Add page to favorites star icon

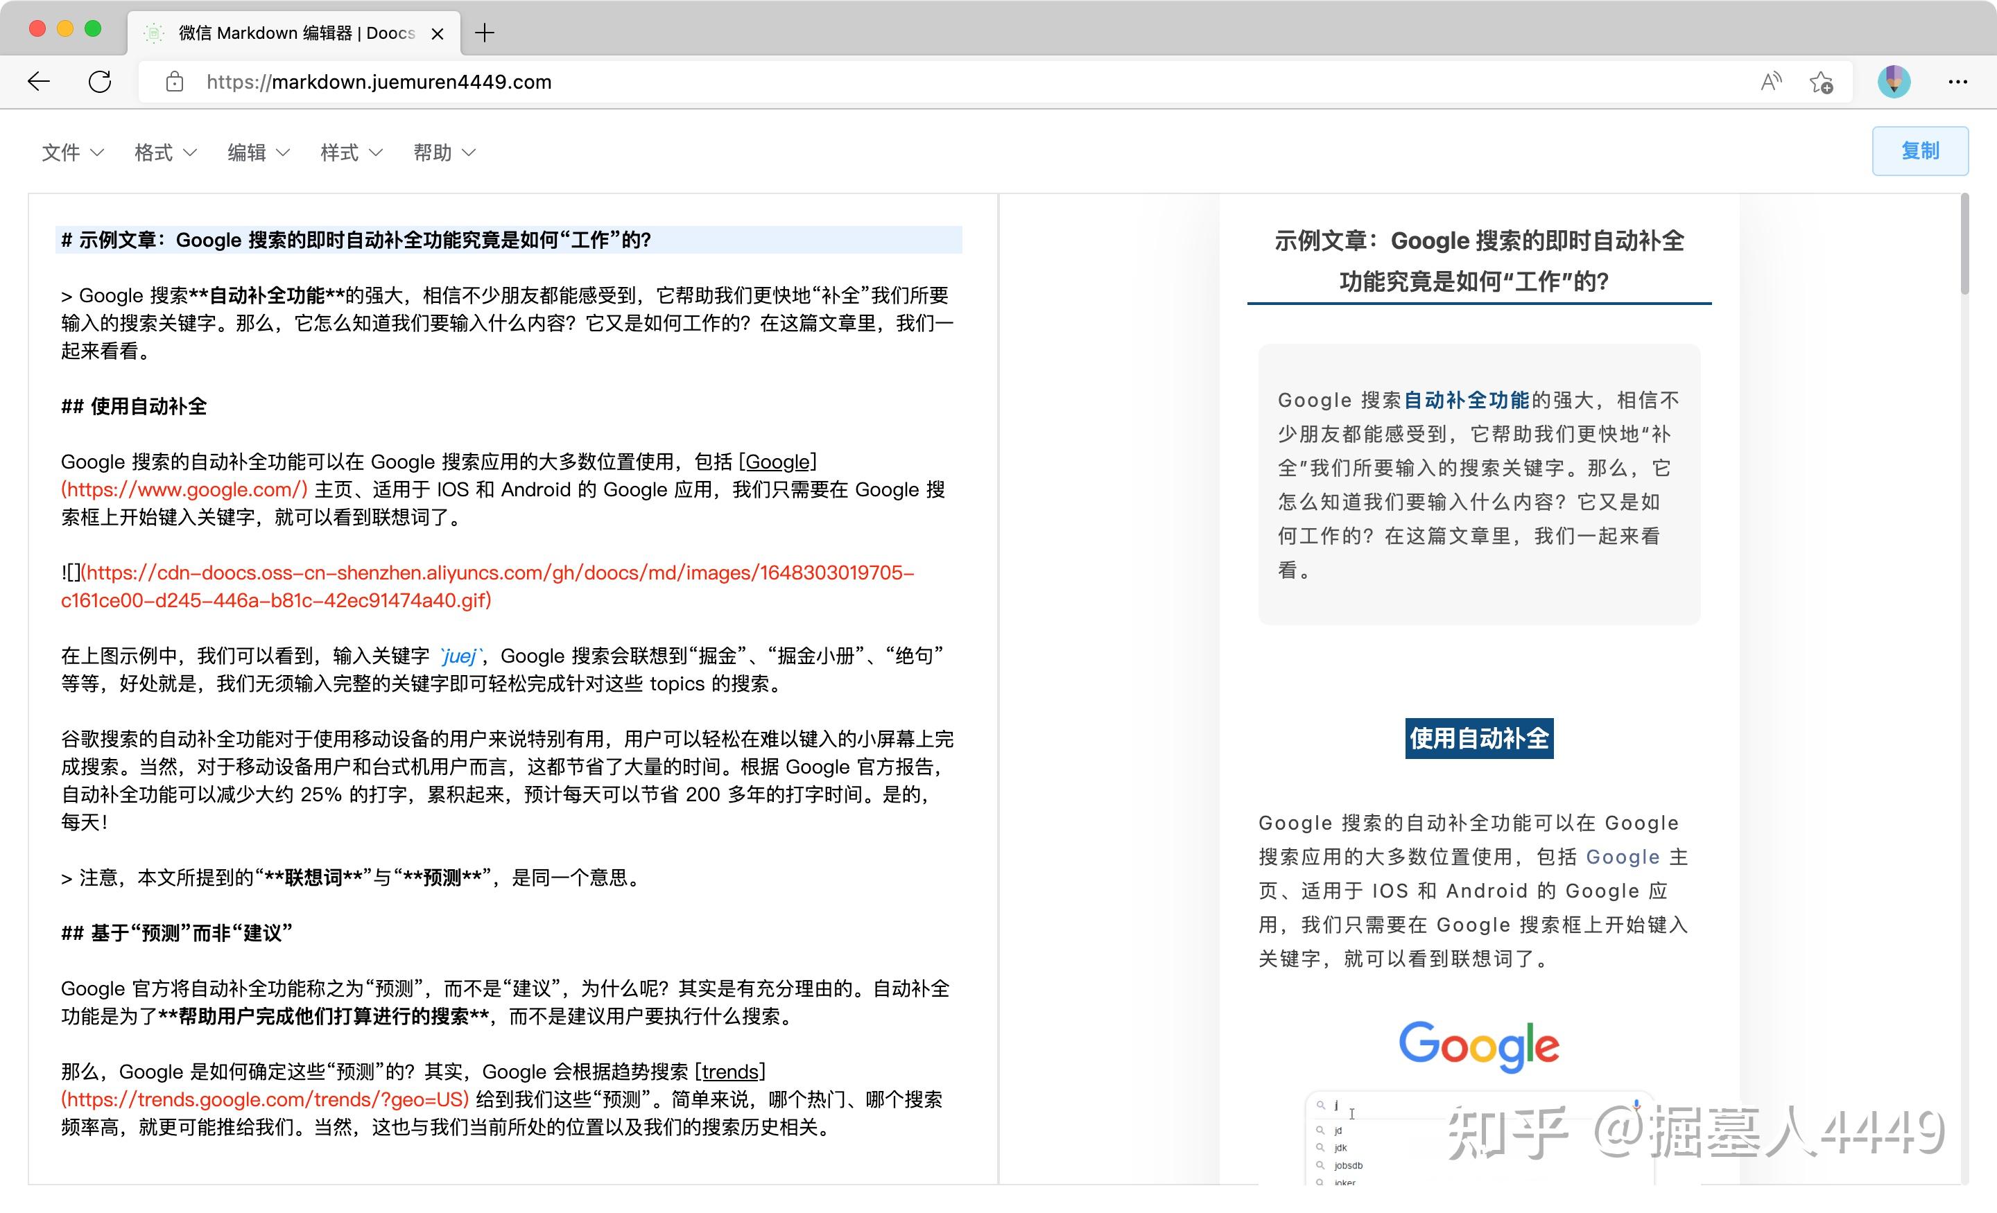[x=1821, y=82]
